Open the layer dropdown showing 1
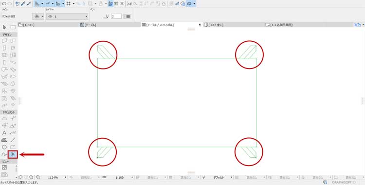 (x=68, y=17)
